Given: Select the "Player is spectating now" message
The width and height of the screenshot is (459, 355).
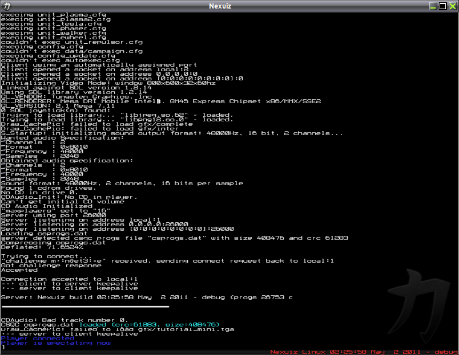Looking at the screenshot, I should pos(56,343).
